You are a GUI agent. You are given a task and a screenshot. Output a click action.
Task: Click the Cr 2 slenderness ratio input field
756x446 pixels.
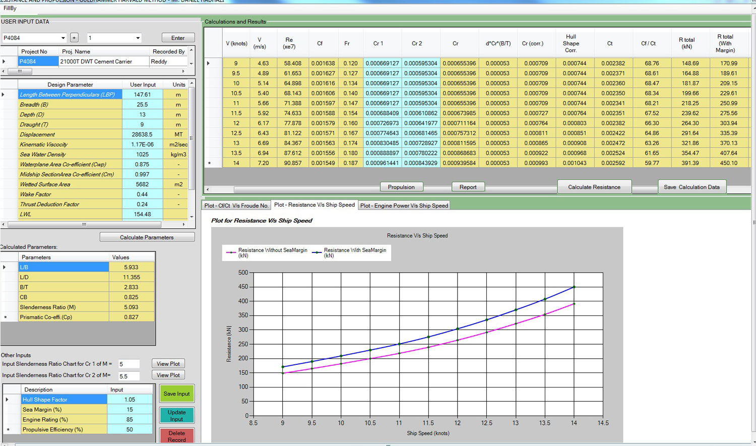[129, 376]
